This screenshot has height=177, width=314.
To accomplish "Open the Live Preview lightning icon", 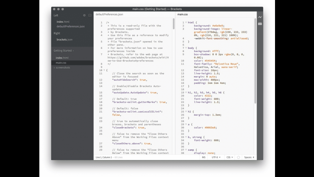I will (x=260, y=17).
